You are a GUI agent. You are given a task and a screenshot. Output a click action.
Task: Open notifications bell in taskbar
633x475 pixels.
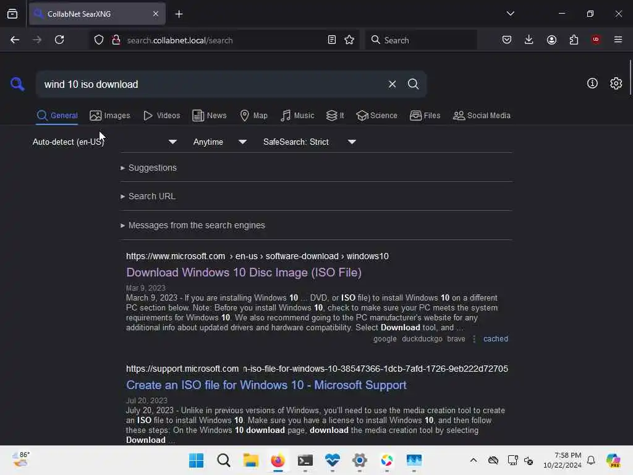pos(591,460)
